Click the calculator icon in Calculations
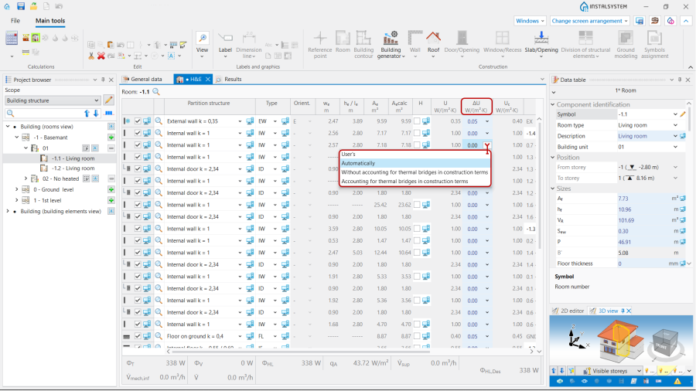The width and height of the screenshot is (696, 391). click(12, 38)
